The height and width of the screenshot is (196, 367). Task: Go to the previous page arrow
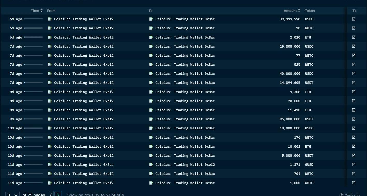click(x=51, y=194)
